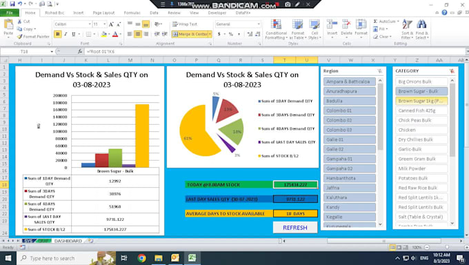Clear filter icon on Region slicer

(379, 71)
